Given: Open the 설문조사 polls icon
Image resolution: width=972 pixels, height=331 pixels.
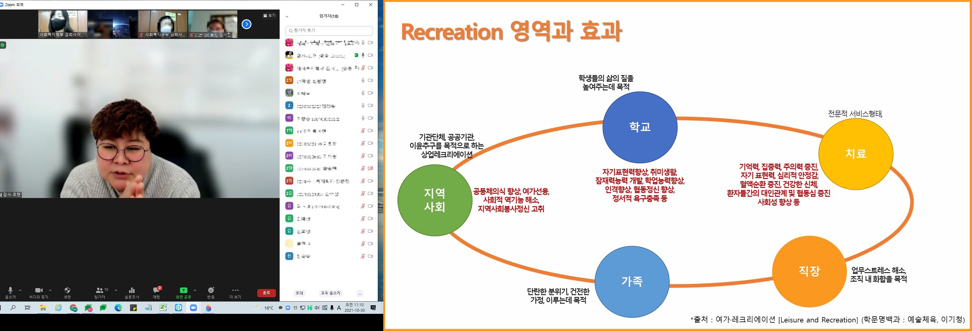Looking at the screenshot, I should pos(132,290).
